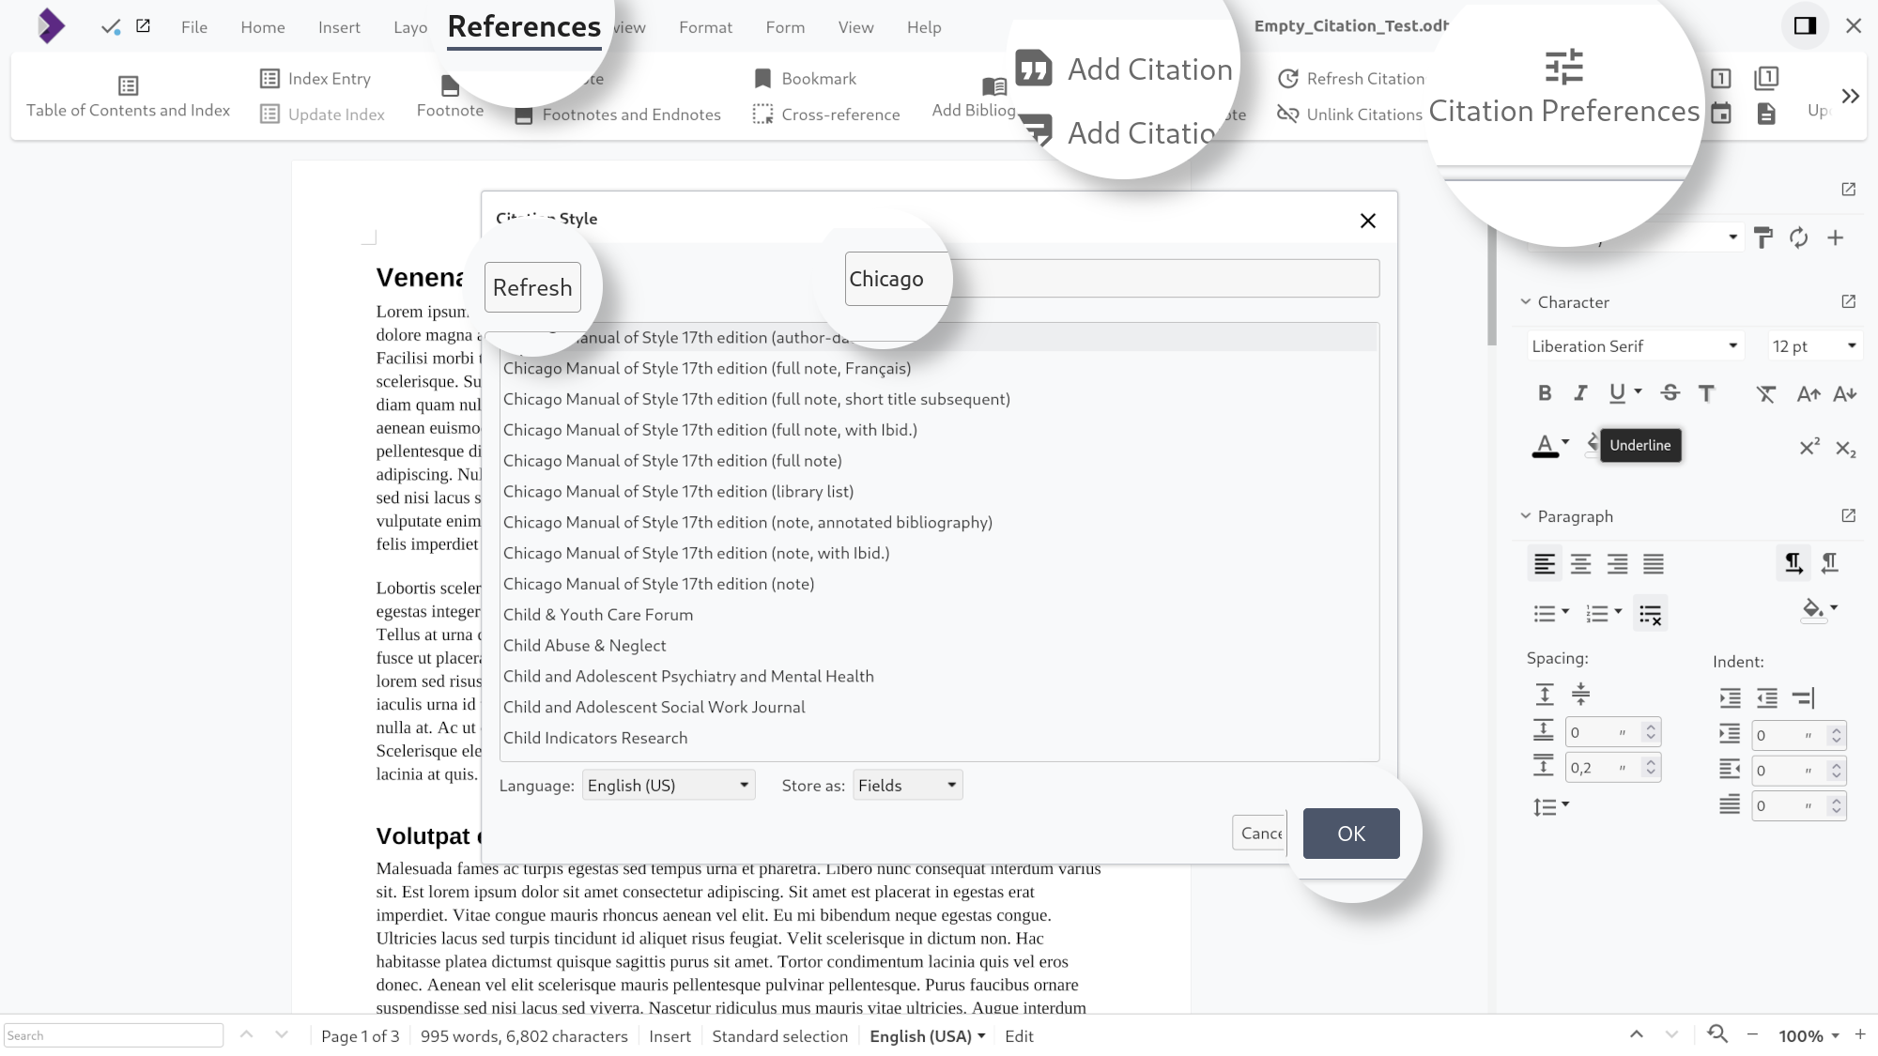Set justified paragraph alignment

pyautogui.click(x=1654, y=564)
